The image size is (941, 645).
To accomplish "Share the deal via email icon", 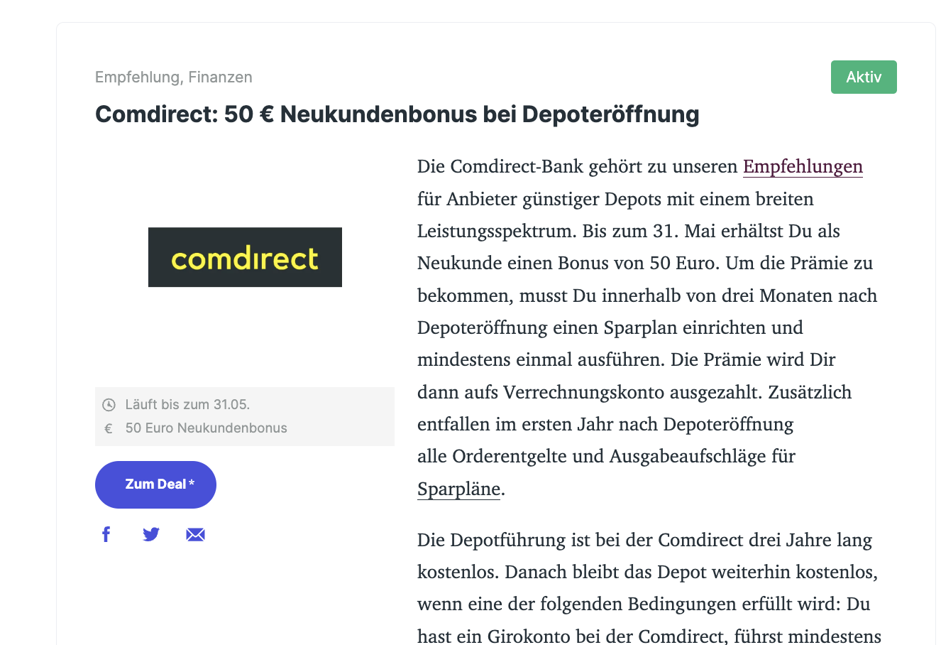I will [196, 534].
